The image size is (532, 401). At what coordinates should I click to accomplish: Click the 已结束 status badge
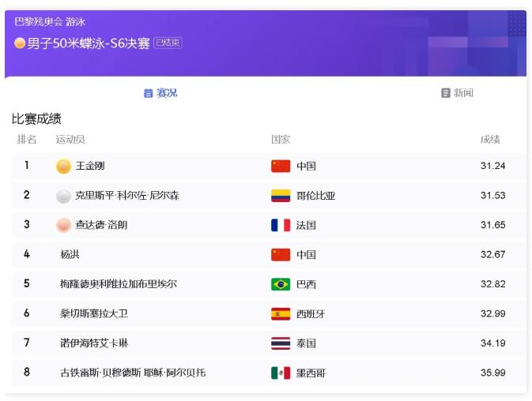(x=168, y=43)
